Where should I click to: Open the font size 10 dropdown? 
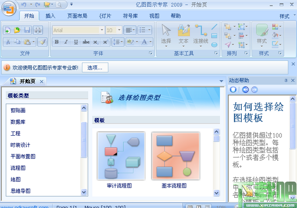[x=119, y=30]
